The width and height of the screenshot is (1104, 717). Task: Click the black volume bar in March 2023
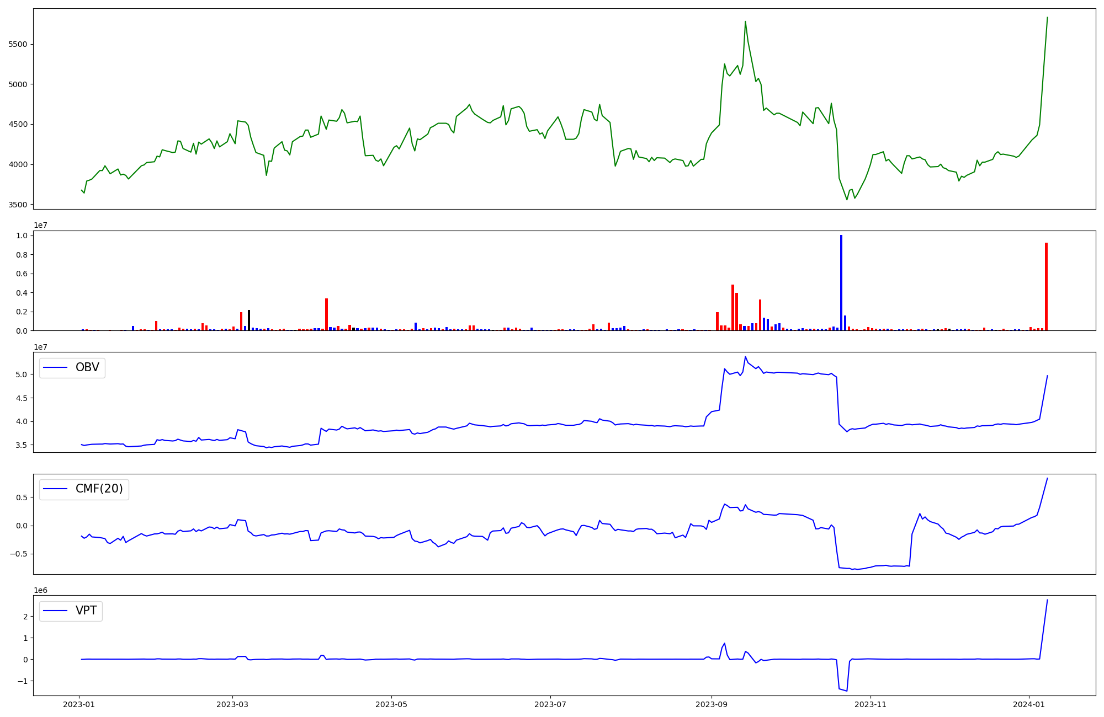[249, 320]
